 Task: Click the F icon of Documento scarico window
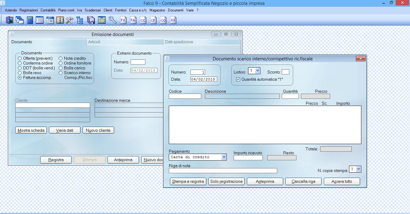[167, 59]
